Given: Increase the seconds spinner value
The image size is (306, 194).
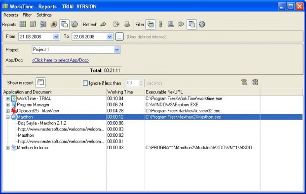Looking at the screenshot, I should (141, 81).
